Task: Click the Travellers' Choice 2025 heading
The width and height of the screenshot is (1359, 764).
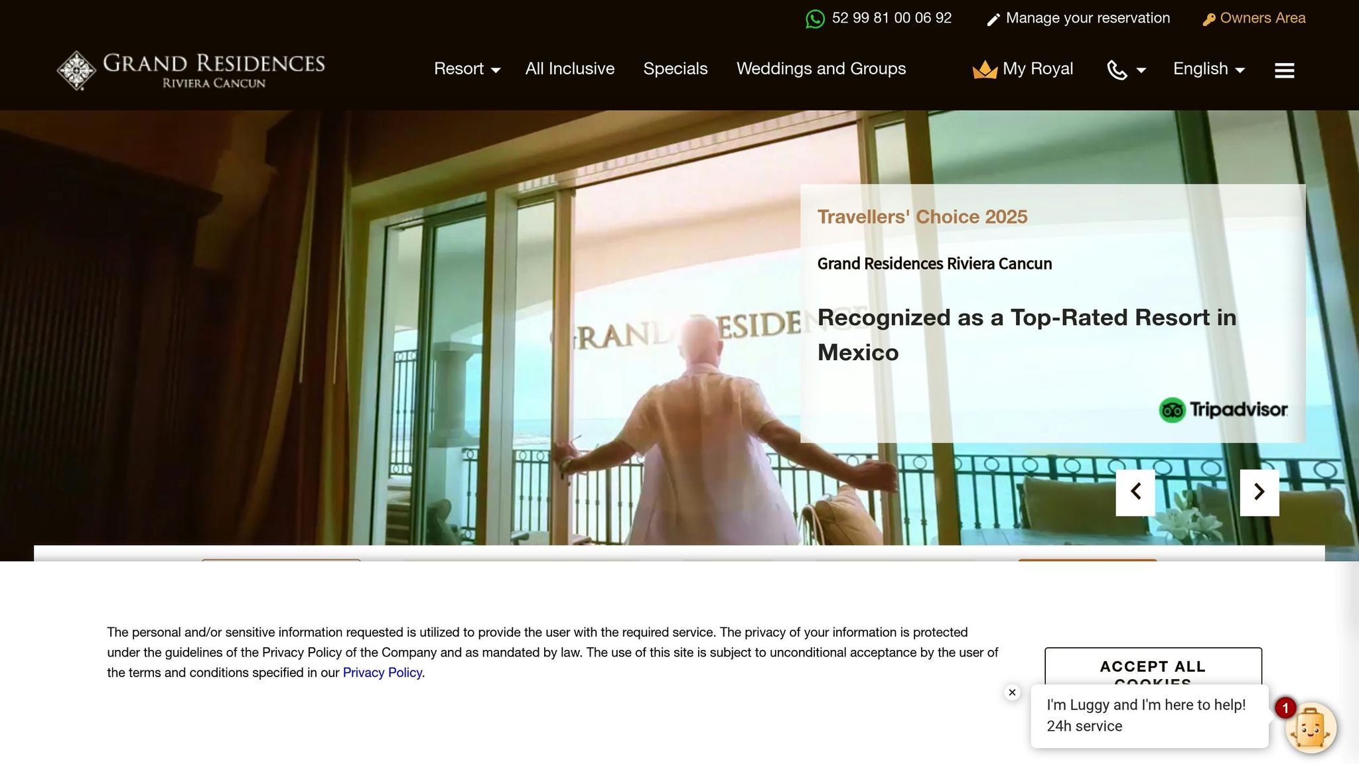Action: tap(922, 217)
